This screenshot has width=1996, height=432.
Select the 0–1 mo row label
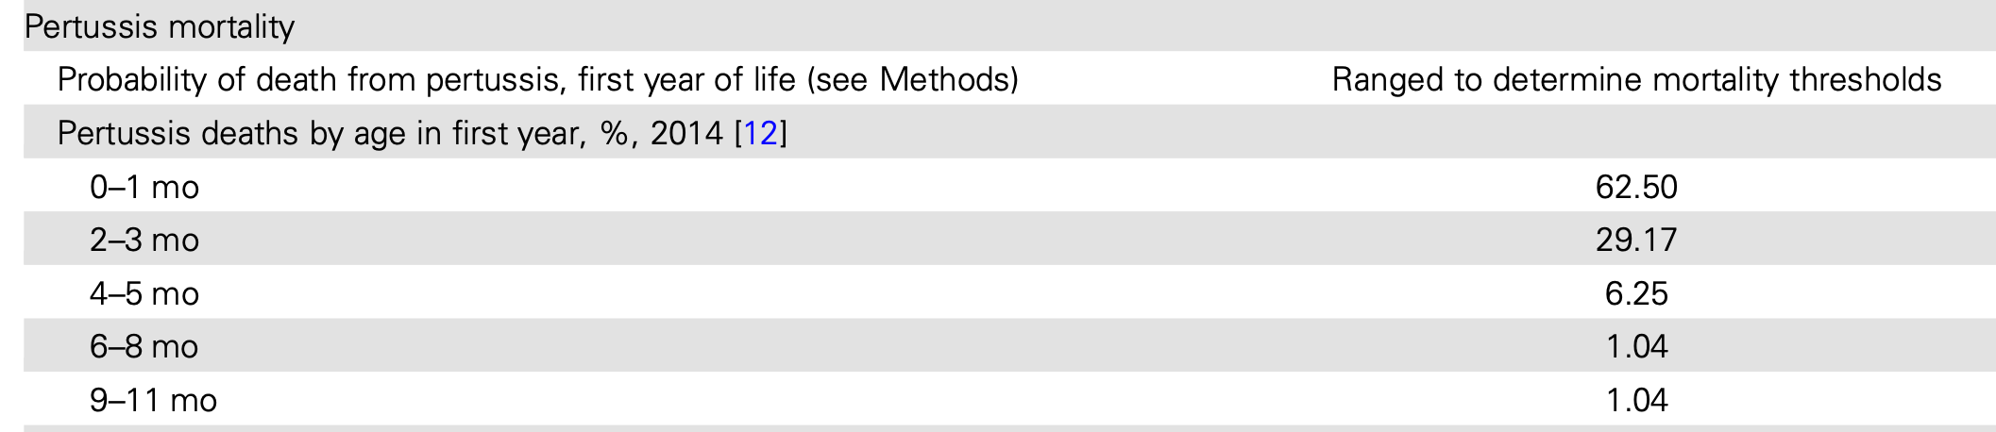144,187
